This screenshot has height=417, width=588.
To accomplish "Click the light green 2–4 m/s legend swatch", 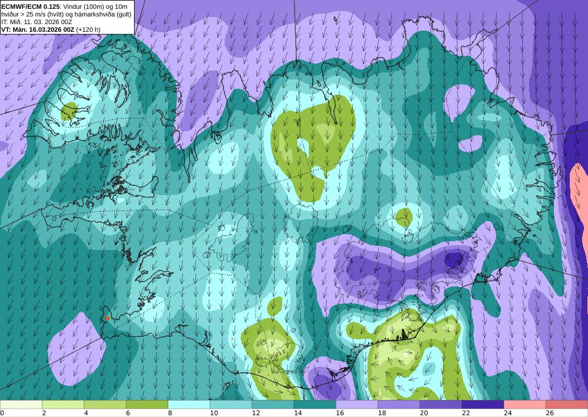I will pyautogui.click(x=63, y=405).
